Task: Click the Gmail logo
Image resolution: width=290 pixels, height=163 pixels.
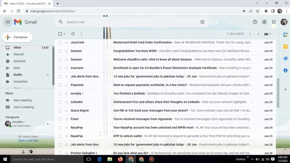Action: [25, 22]
